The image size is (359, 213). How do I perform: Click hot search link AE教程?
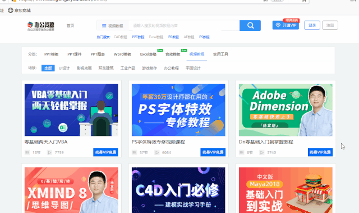click(189, 37)
